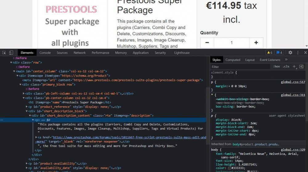Expand the product-availability paragraph
This screenshot has height=172, width=308.
(27, 163)
